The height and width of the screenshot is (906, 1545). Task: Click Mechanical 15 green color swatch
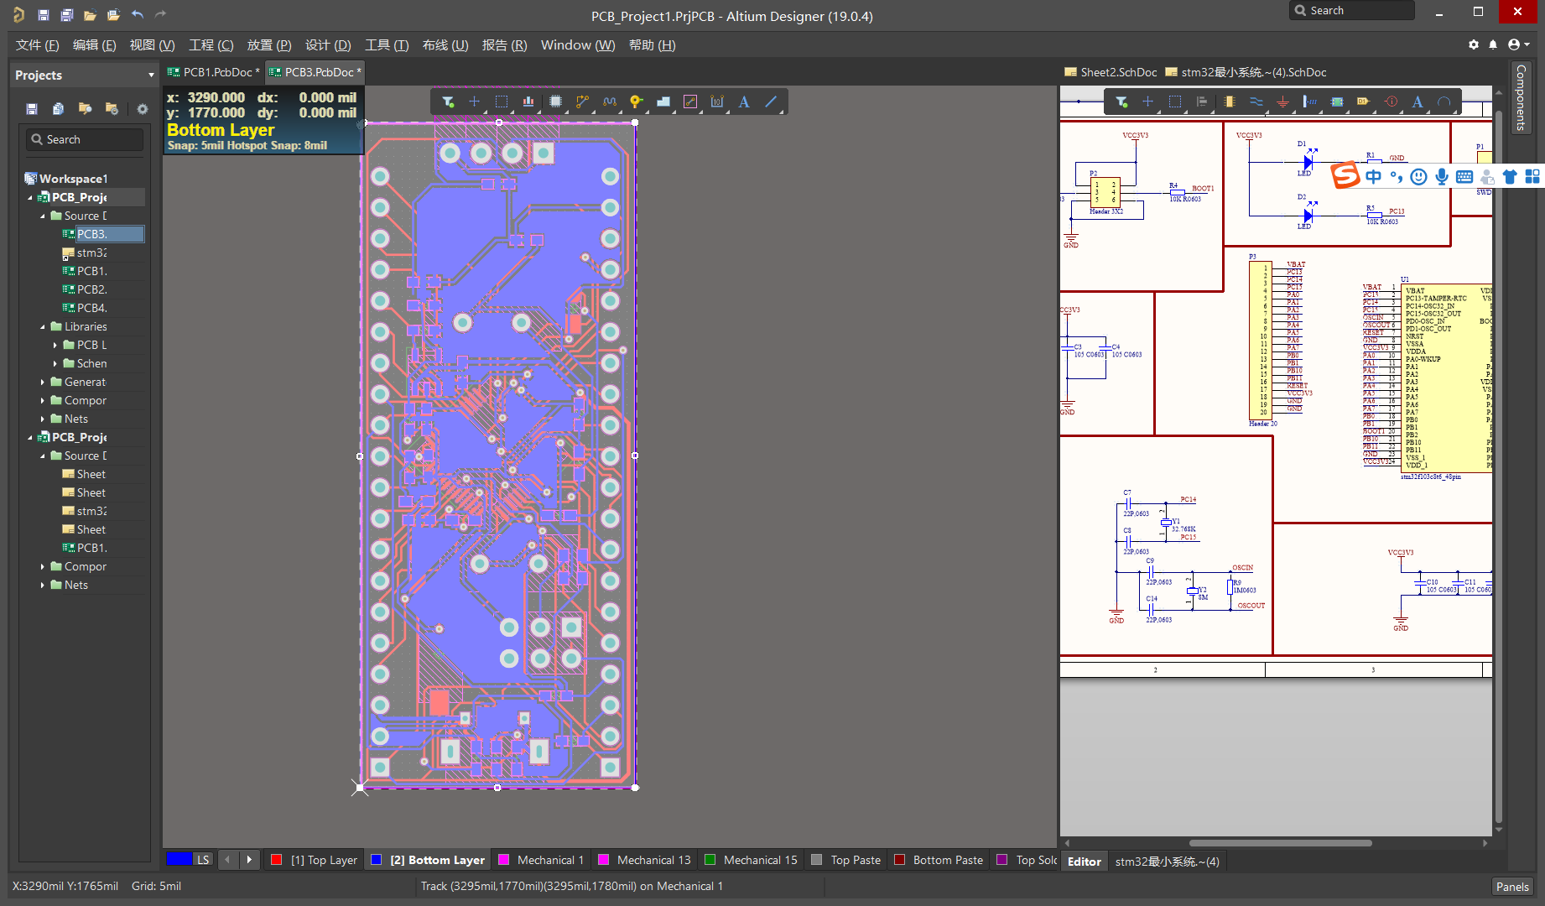point(710,860)
